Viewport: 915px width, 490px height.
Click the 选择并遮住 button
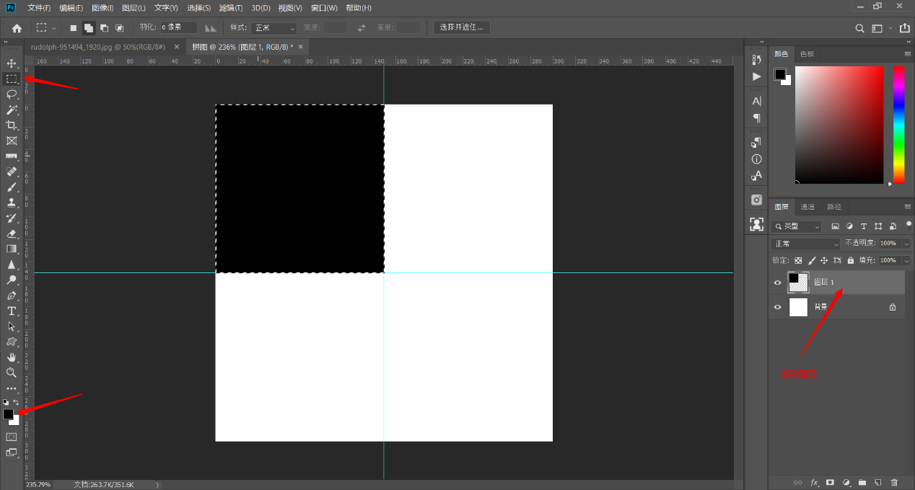click(462, 27)
